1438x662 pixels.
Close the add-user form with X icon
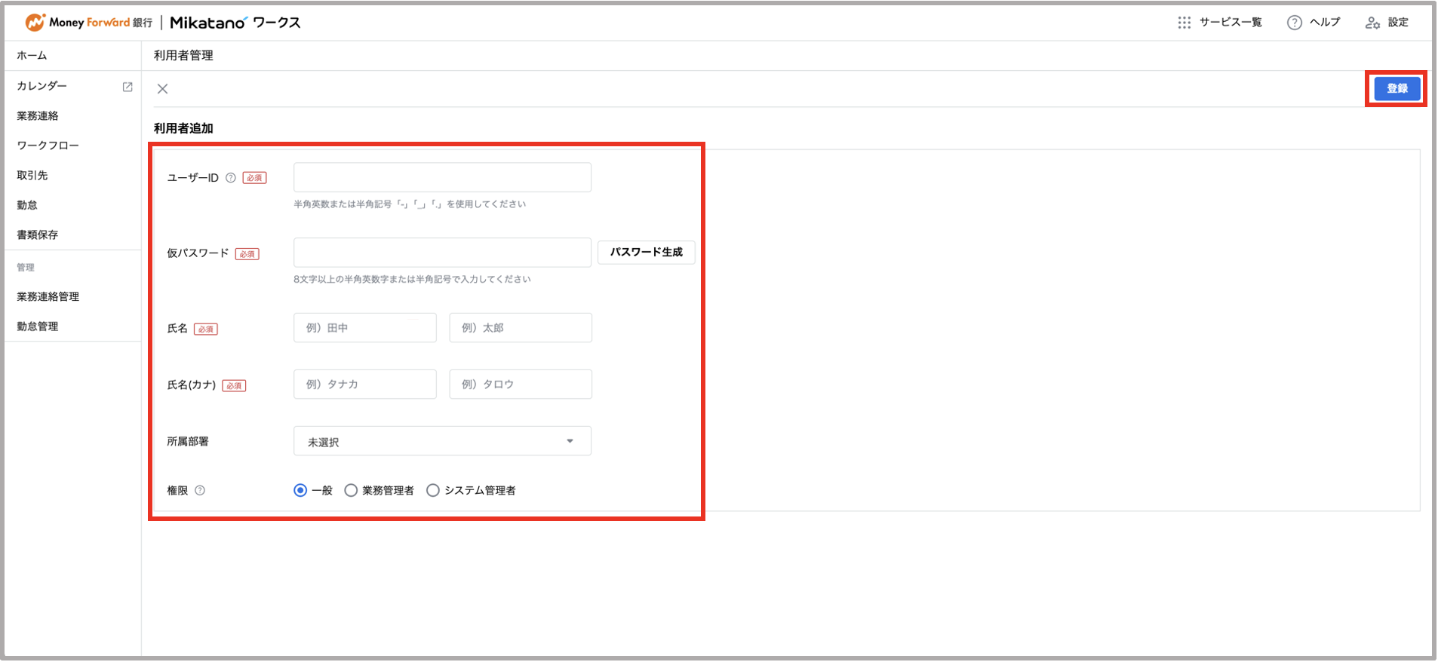coord(162,89)
